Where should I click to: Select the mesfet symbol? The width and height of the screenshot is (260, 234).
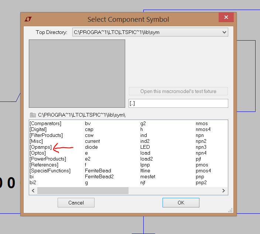click(x=148, y=177)
